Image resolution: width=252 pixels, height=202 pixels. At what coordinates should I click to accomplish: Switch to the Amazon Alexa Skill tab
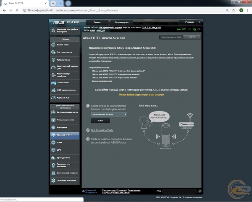171,37
